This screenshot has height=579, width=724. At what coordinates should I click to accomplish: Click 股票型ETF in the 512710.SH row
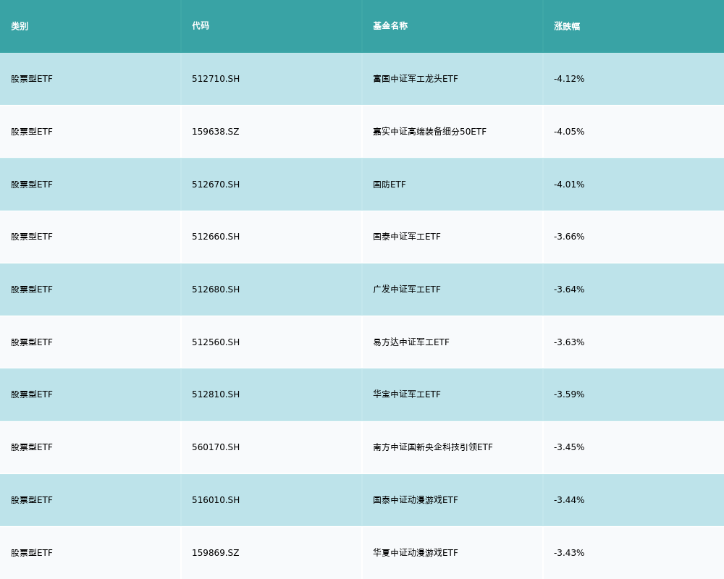tap(32, 79)
